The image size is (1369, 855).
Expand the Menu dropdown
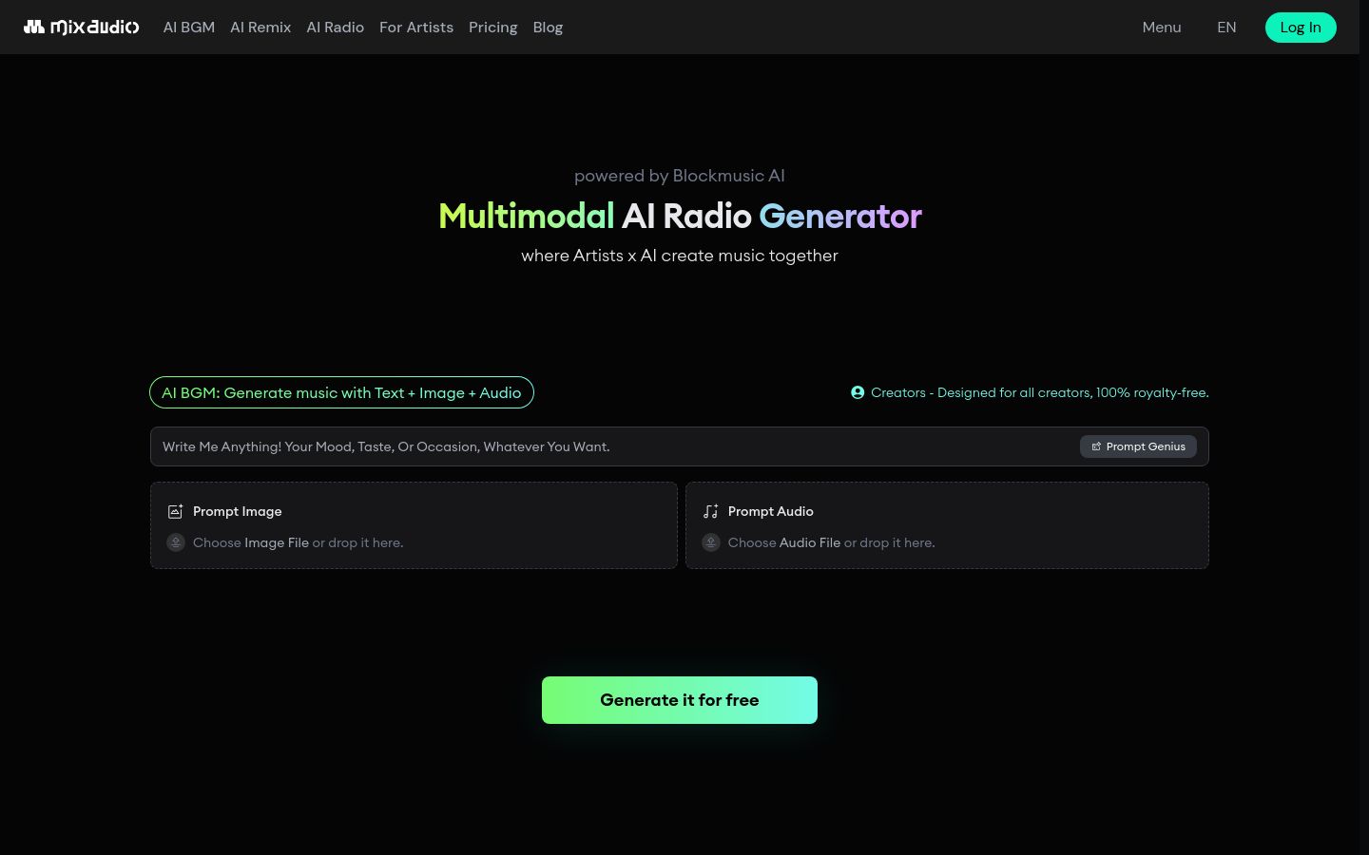click(1162, 27)
